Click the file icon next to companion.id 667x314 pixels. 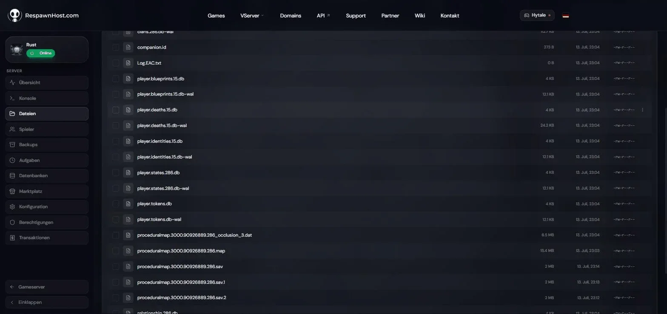click(128, 47)
